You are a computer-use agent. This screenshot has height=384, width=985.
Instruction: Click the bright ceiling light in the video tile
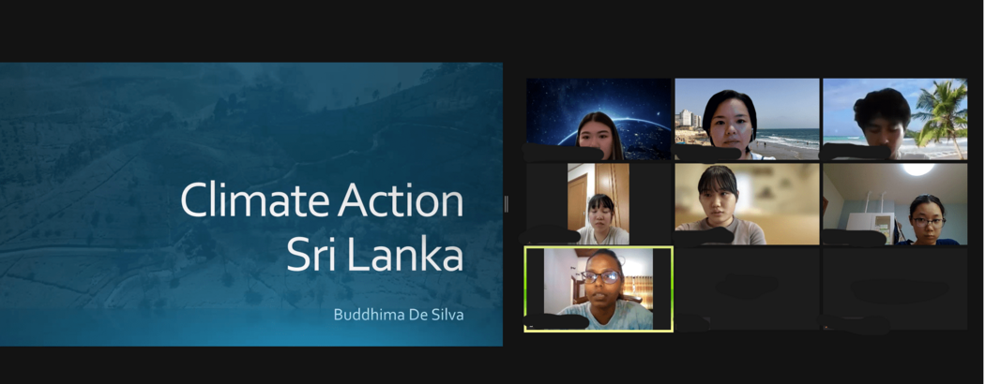(x=917, y=169)
